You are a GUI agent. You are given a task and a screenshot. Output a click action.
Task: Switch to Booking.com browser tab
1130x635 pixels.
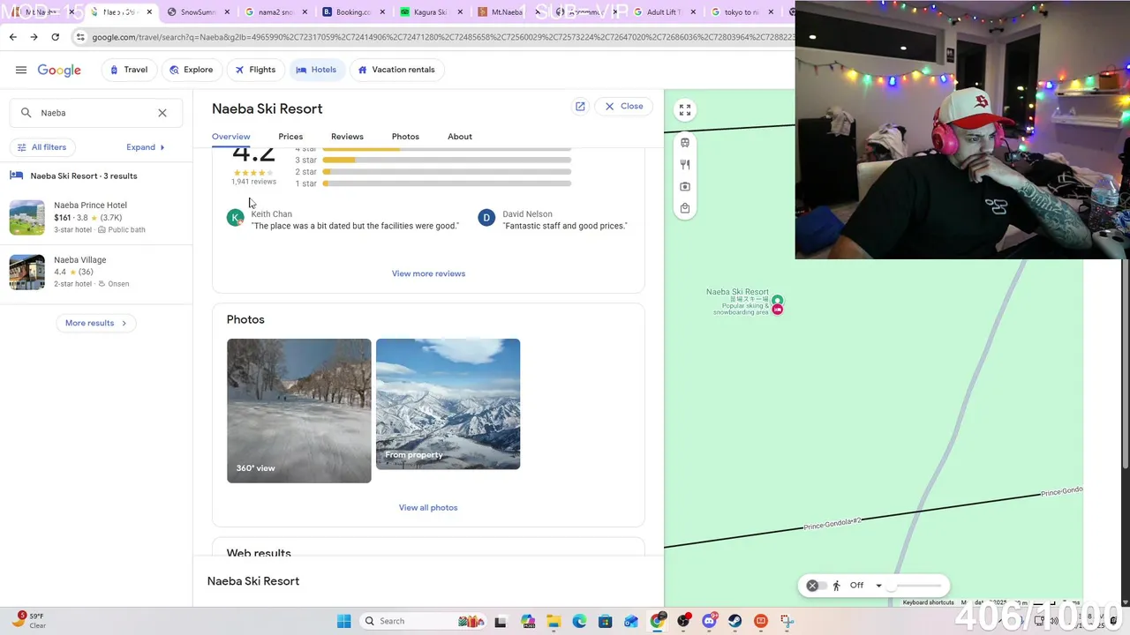352,12
